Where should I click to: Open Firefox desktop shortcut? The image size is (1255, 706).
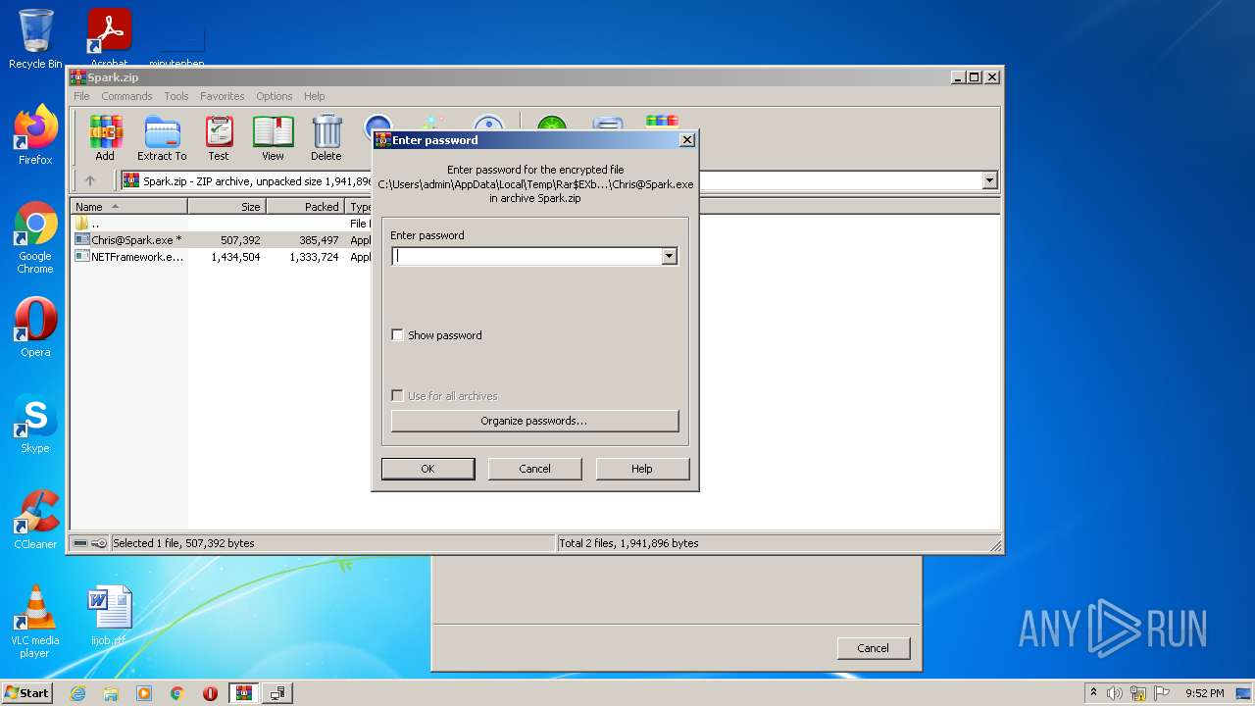(35, 135)
